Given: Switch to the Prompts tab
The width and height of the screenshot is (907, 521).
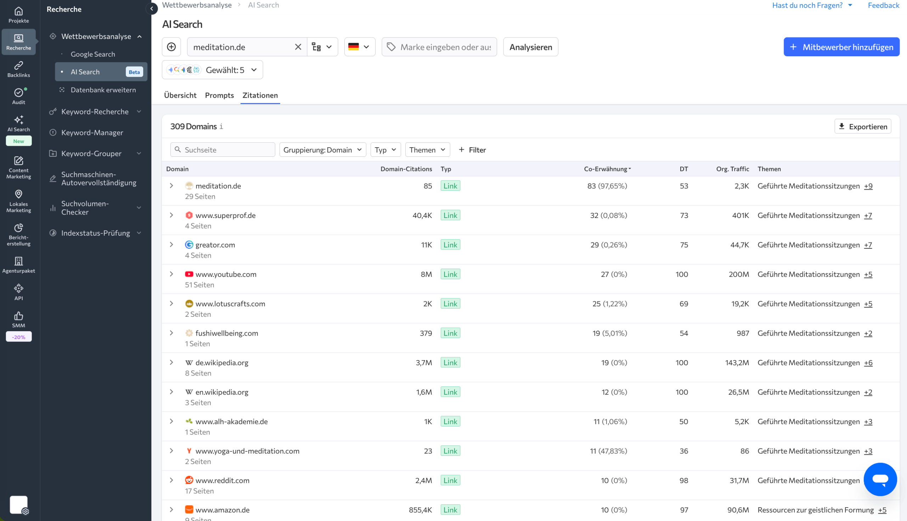Looking at the screenshot, I should tap(219, 95).
